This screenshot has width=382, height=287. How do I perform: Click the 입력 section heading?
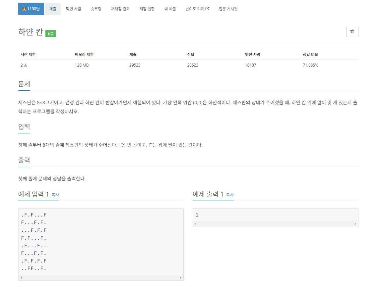pos(24,127)
